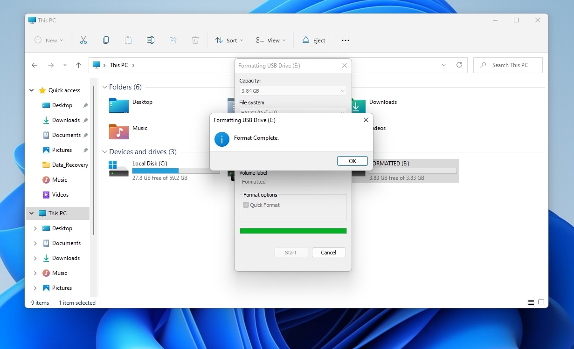Select the Local Disk (C:) drive
Viewport: 574px width, 349px height.
click(x=163, y=171)
